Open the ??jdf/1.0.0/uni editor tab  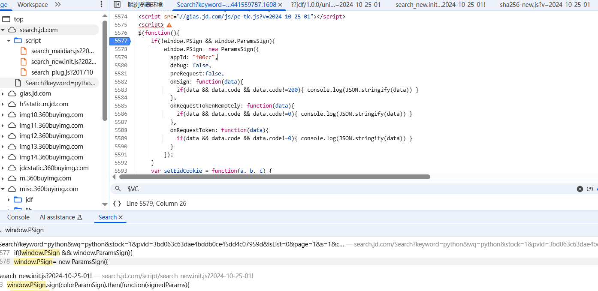pyautogui.click(x=335, y=5)
